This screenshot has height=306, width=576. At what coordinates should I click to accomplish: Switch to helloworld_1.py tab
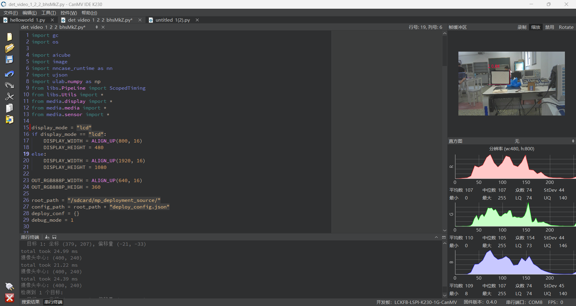pyautogui.click(x=28, y=20)
